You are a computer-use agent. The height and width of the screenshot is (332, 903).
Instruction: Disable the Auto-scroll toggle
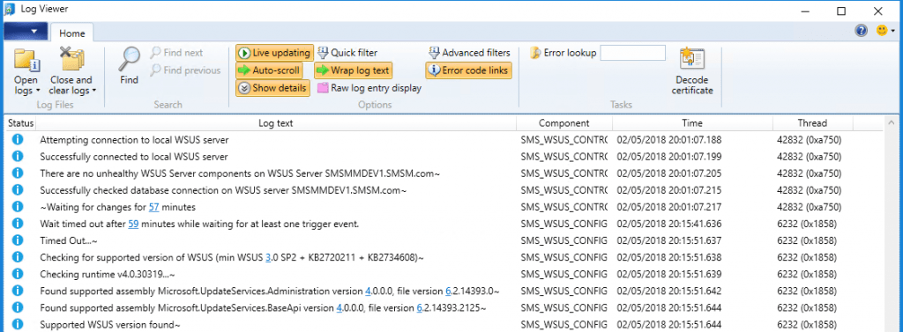[x=269, y=70]
